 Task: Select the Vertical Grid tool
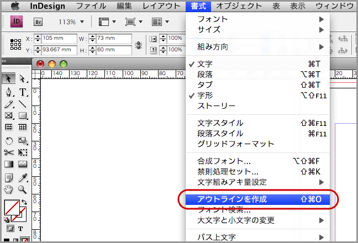click(x=22, y=127)
